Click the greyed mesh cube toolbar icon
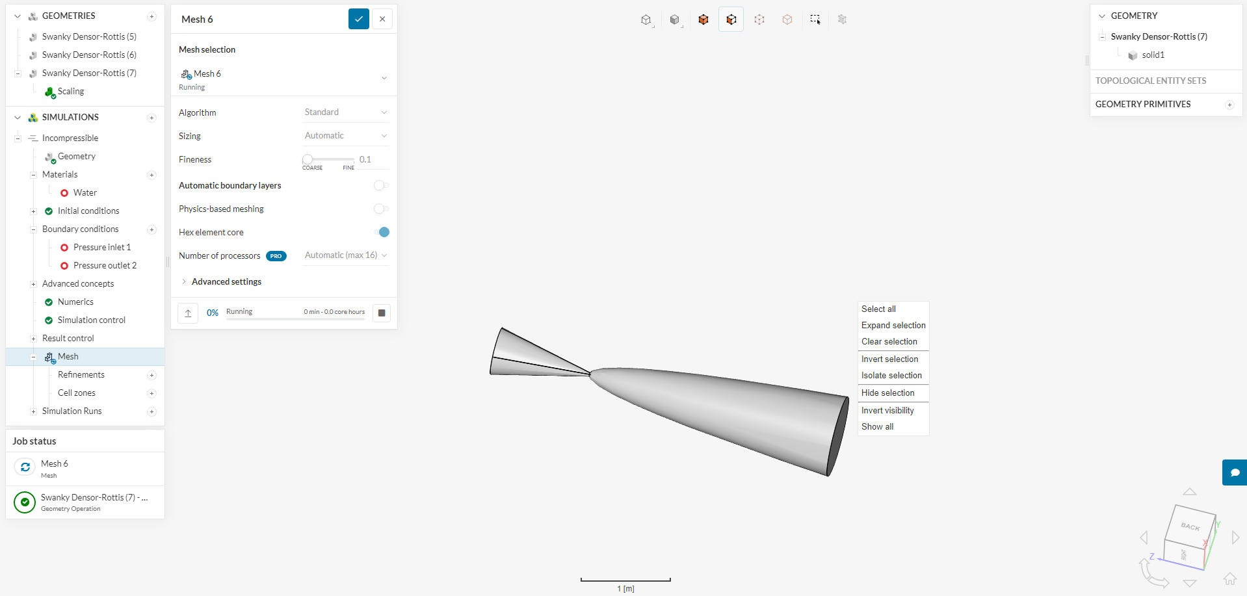This screenshot has width=1247, height=596. 843,19
